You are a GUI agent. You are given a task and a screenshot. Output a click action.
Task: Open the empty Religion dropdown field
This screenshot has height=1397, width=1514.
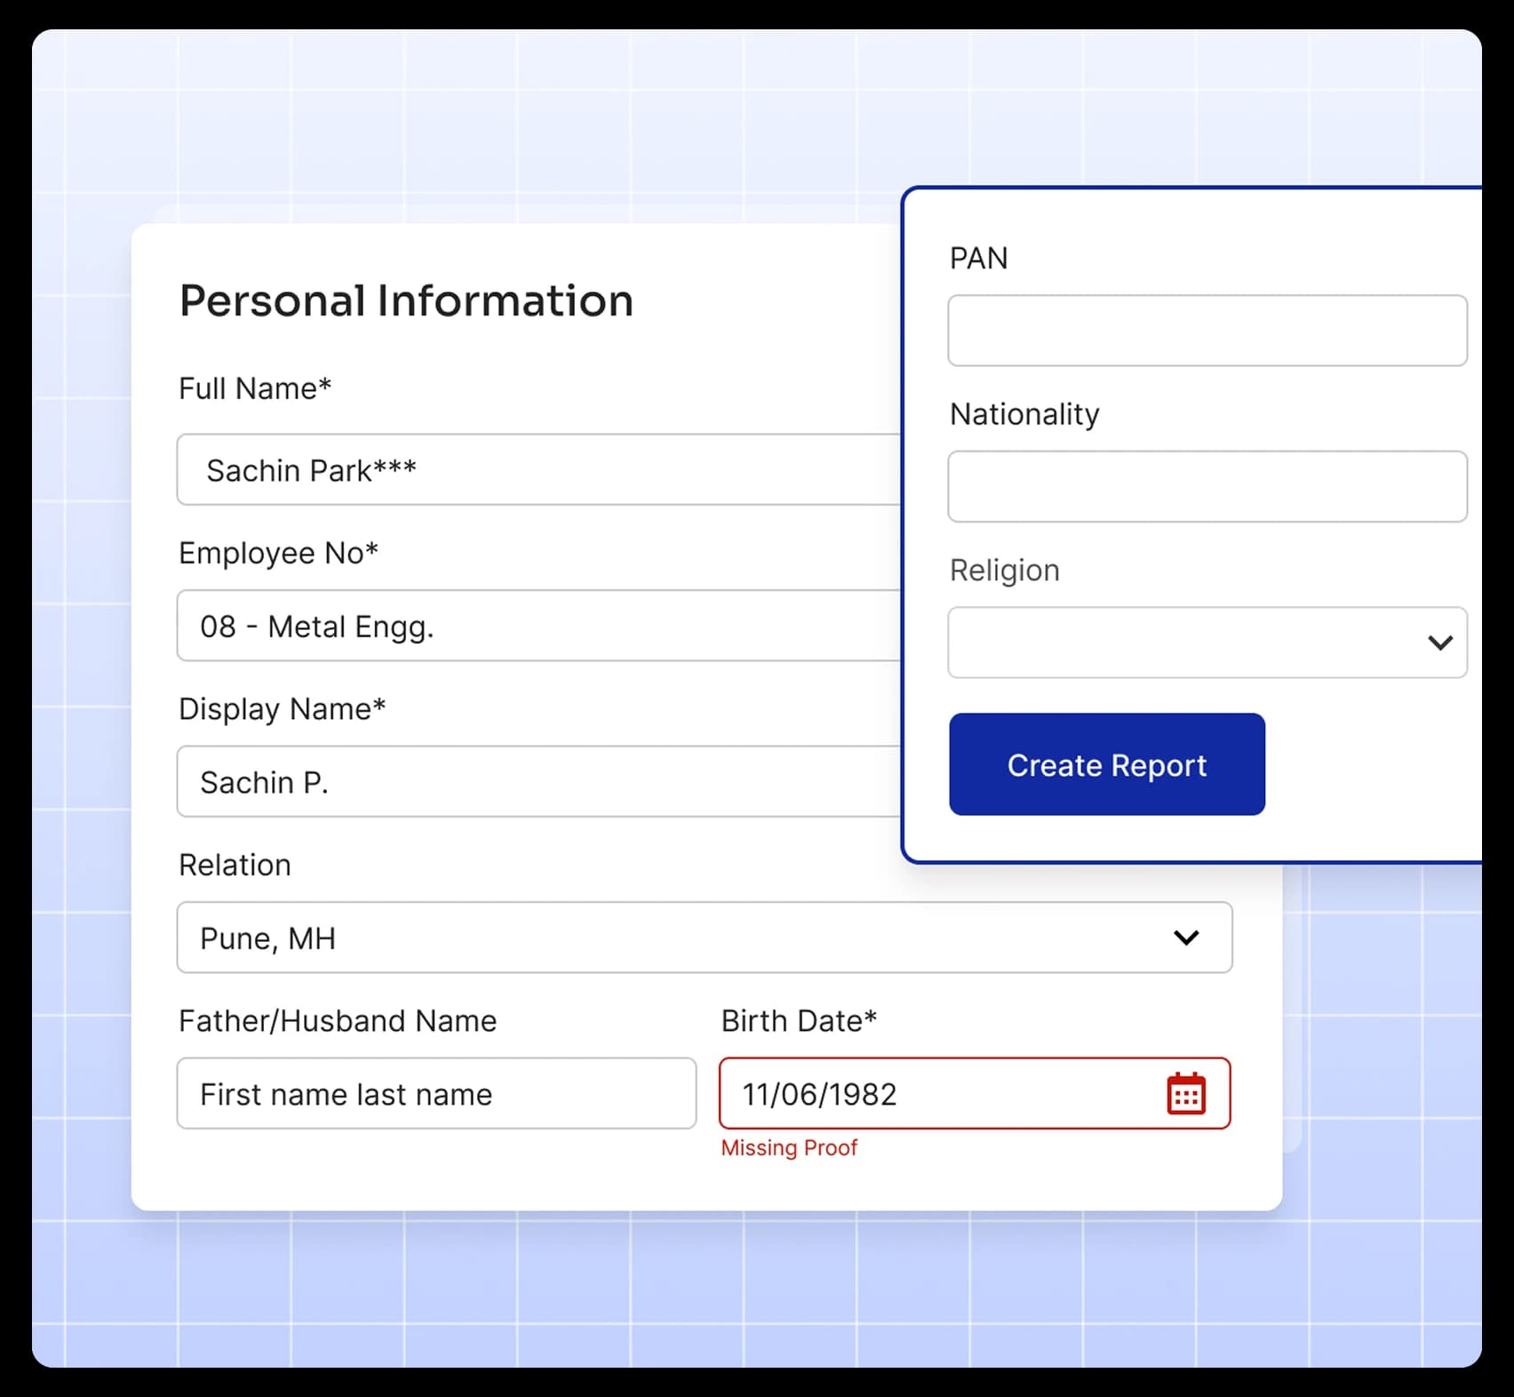point(1182,643)
